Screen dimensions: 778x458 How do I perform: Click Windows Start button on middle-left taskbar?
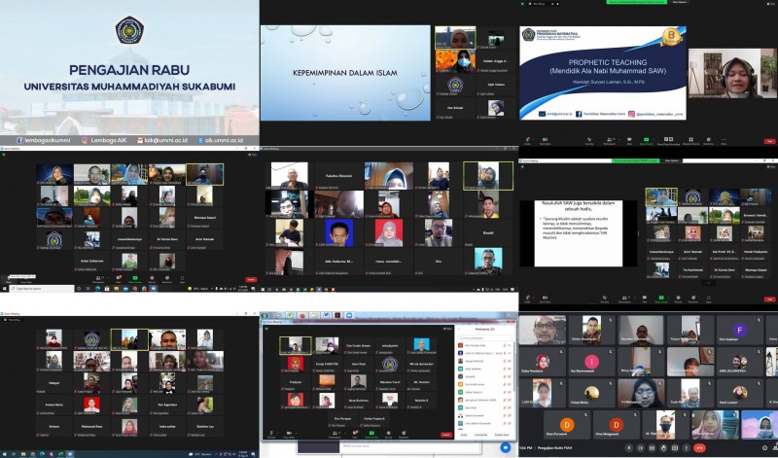[x=5, y=289]
